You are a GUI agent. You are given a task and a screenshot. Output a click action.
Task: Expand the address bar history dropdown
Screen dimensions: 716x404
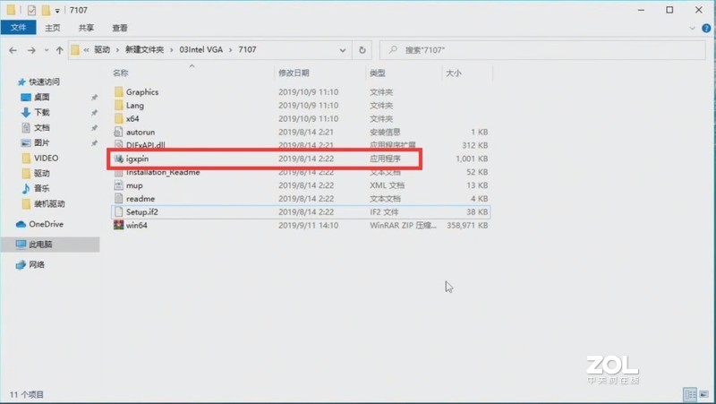click(343, 50)
